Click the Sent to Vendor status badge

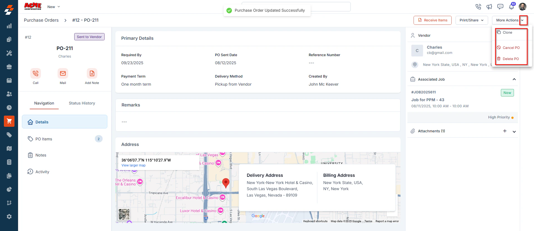click(89, 37)
